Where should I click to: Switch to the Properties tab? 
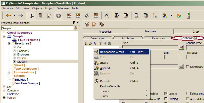pyautogui.click(x=105, y=32)
